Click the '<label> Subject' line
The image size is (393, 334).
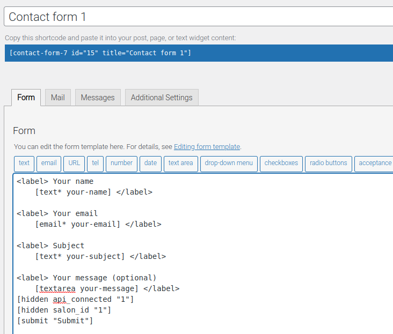click(50, 246)
